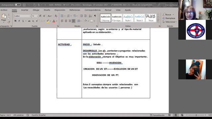The width and height of the screenshot is (212, 119).
Task: Toggle the Autoguardado switch
Action: point(18,5)
